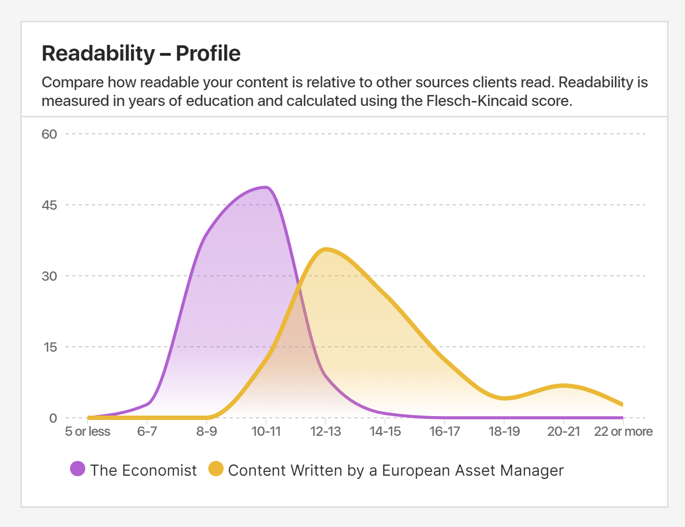Click the '18-19' axis tick label

(x=504, y=431)
